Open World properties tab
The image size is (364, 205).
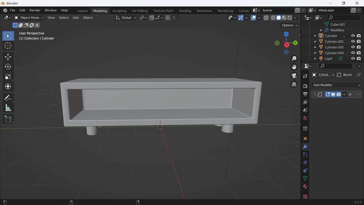click(x=305, y=118)
